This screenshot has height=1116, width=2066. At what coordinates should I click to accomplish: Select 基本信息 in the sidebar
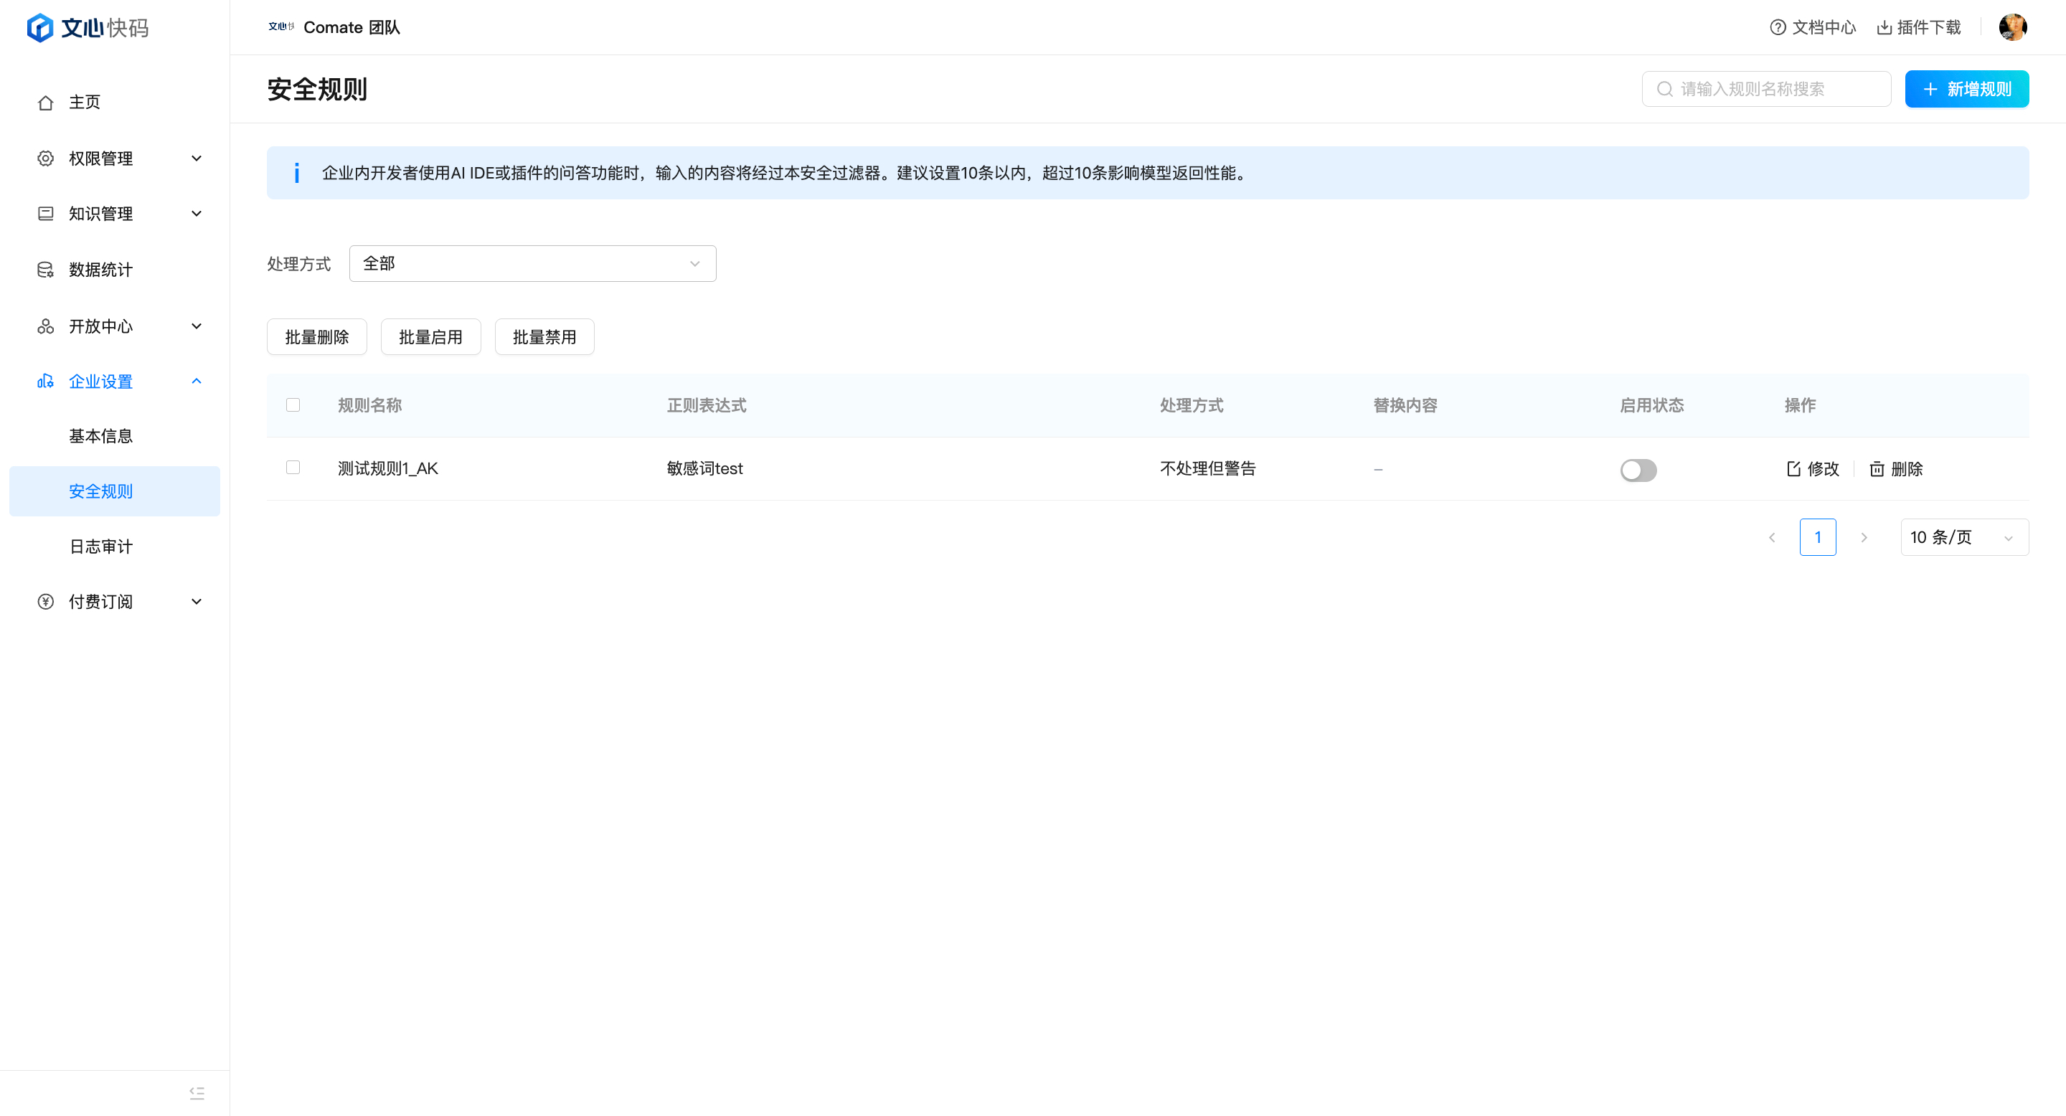tap(101, 436)
